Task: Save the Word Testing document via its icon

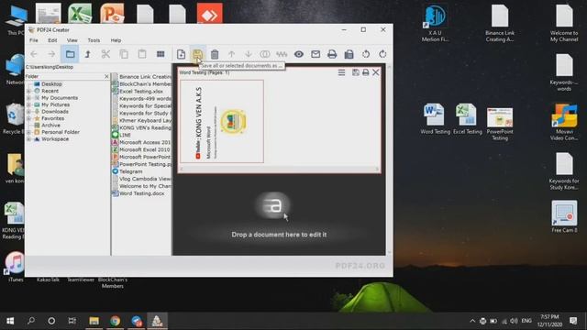Action: pyautogui.click(x=356, y=72)
